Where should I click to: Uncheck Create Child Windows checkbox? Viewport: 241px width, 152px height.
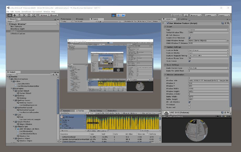click(x=189, y=38)
